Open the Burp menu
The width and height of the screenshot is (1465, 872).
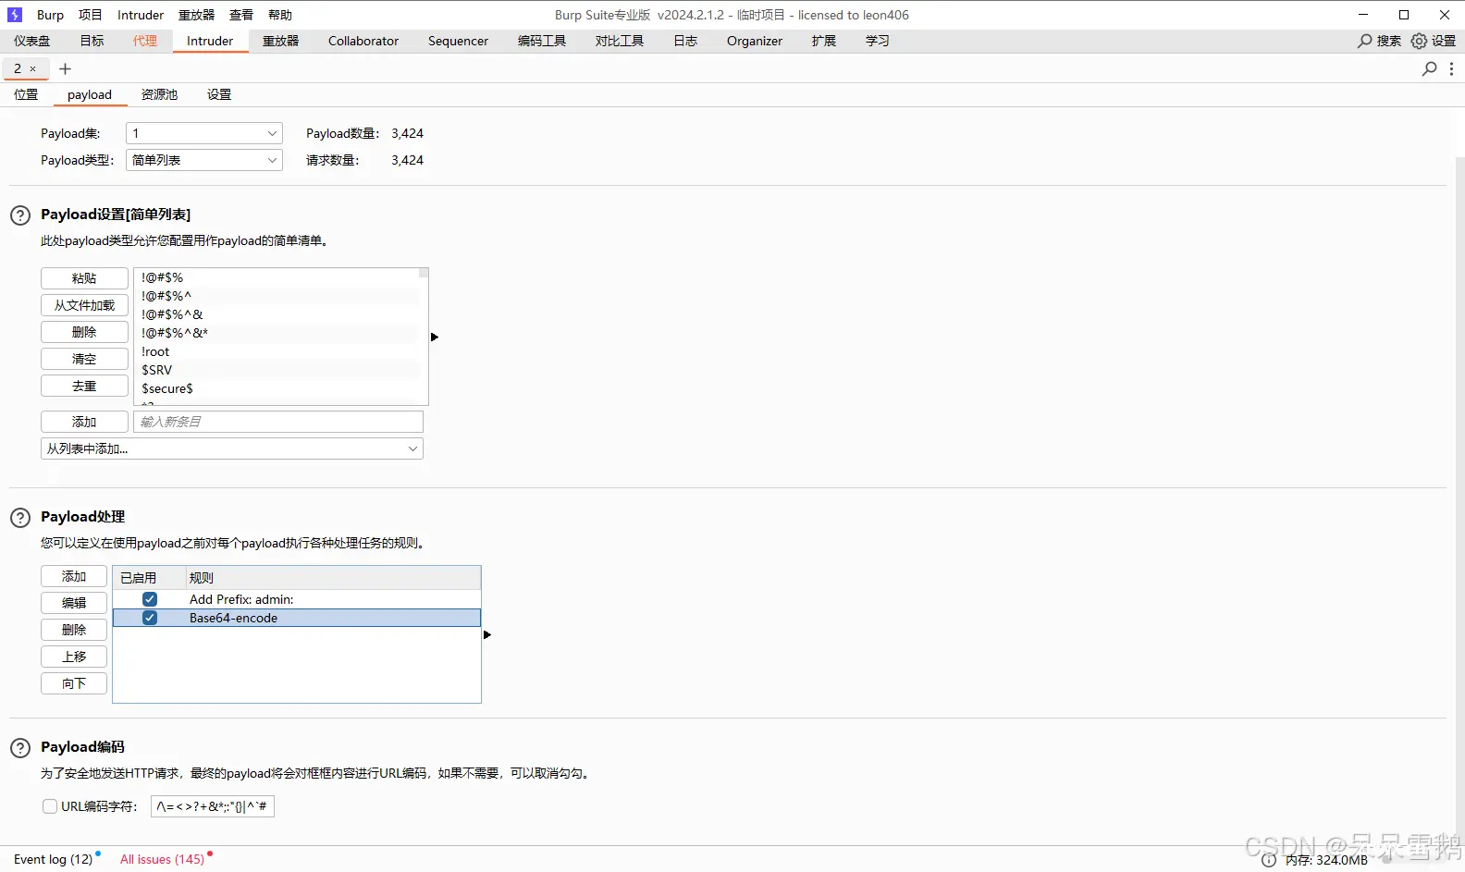(x=50, y=15)
